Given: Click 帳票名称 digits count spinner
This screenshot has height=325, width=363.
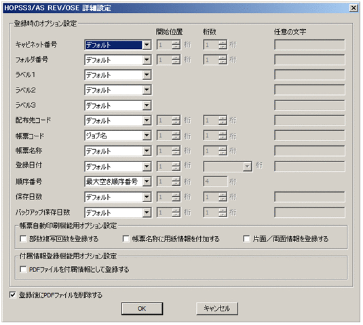Looking at the screenshot, I should (215, 151).
